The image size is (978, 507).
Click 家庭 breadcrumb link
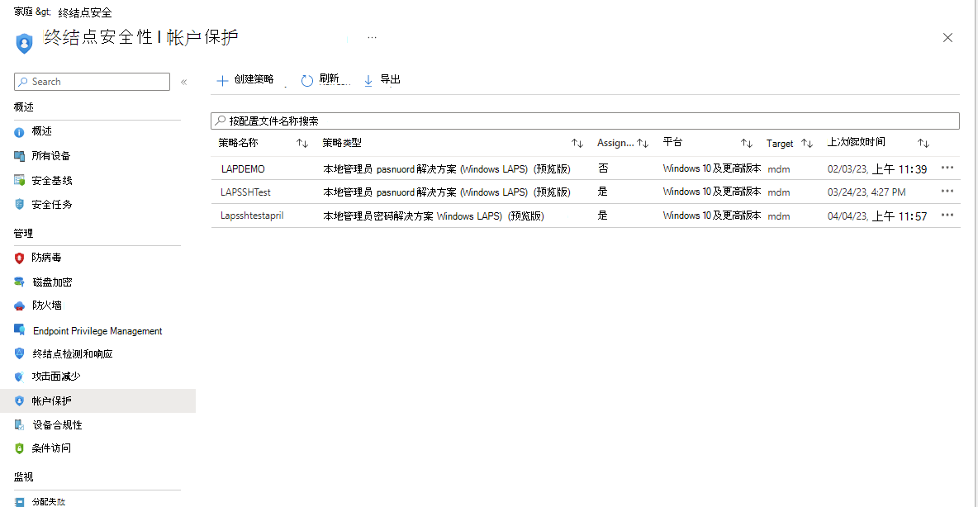click(23, 12)
